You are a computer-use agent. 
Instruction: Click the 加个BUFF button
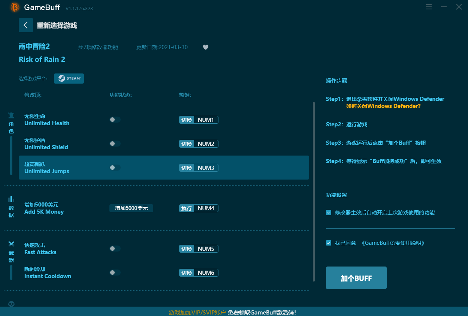pyautogui.click(x=356, y=278)
